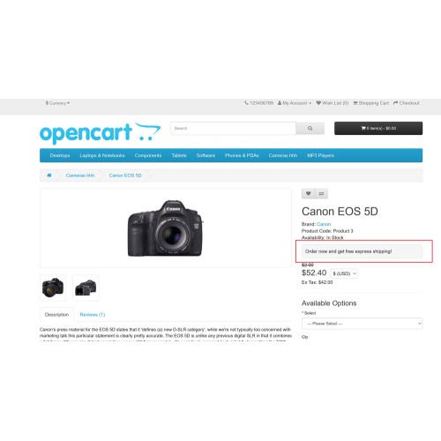Open My Account dropdown
Screen dimensions: 441x441
point(295,103)
